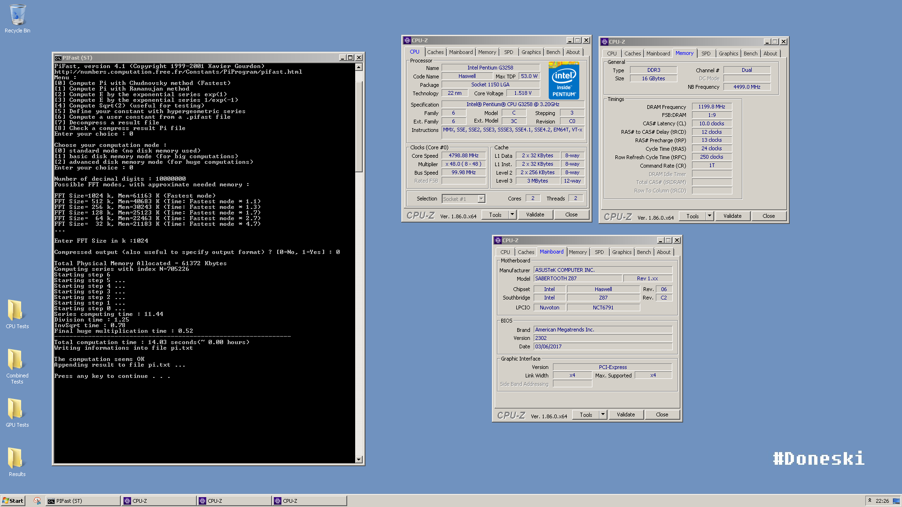
Task: Switch to SPD tab in CPU-Z Memory window
Action: (x=706, y=54)
